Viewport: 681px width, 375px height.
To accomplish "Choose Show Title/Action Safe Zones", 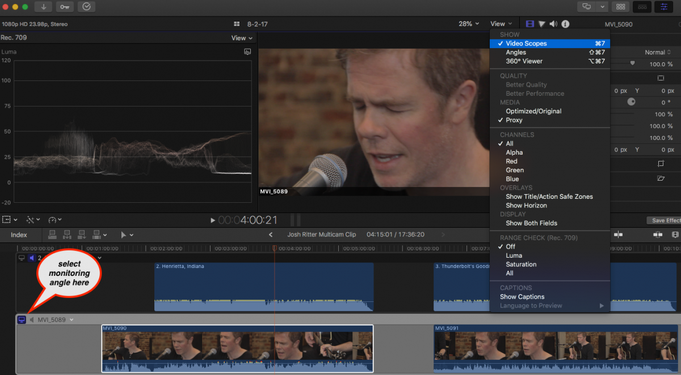I will [549, 197].
